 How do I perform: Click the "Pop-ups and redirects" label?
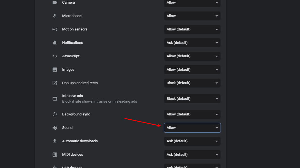[x=80, y=83]
